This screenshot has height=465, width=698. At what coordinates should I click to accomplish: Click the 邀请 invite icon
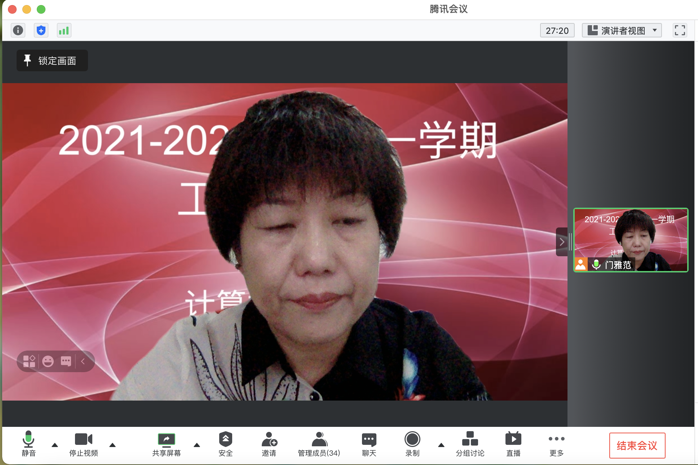[x=269, y=444]
